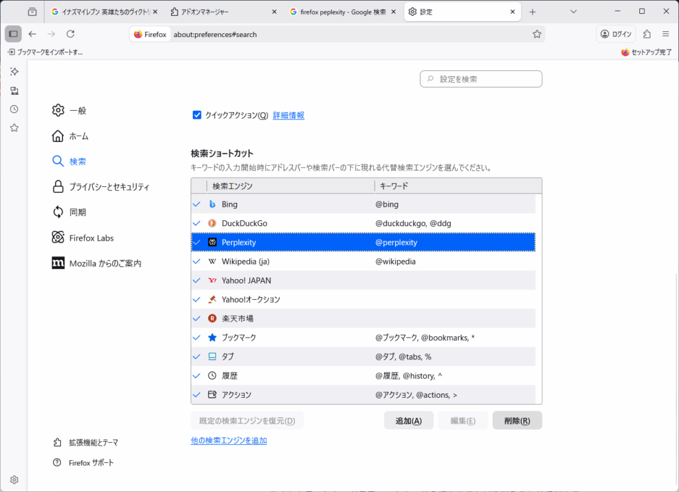Toggle the DuckDuckGo search engine checkmark
This screenshot has width=679, height=492.
(x=197, y=223)
